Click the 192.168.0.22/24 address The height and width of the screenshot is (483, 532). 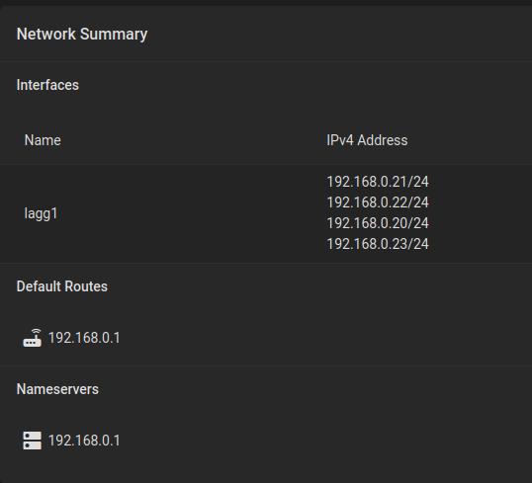coord(378,202)
